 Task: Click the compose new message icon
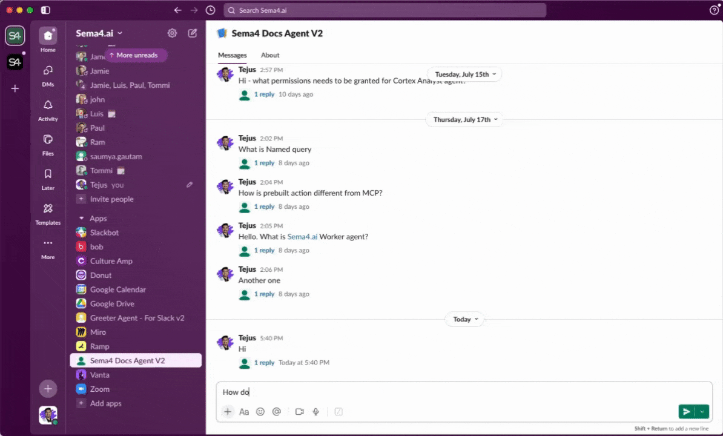(193, 33)
